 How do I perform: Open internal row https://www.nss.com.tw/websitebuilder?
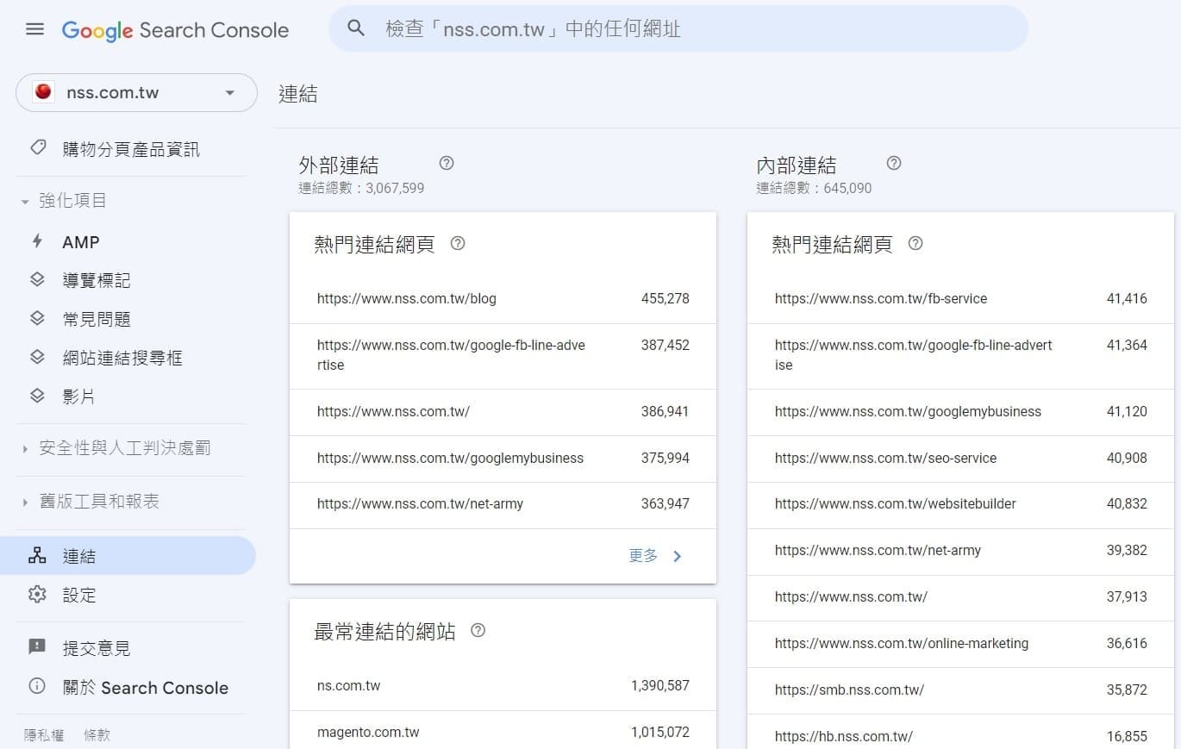tap(960, 505)
